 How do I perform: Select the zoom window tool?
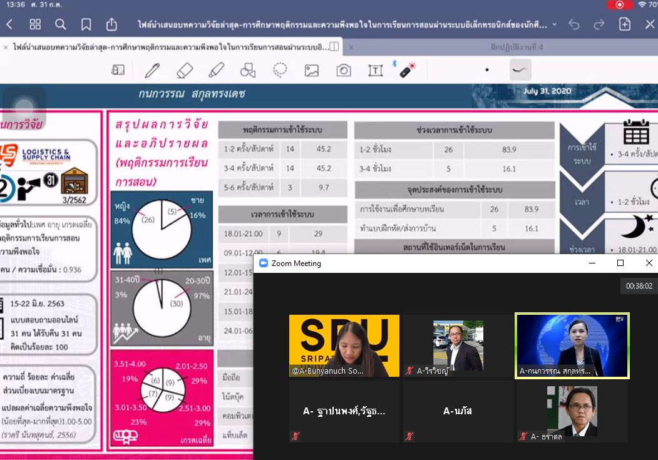tap(118, 70)
